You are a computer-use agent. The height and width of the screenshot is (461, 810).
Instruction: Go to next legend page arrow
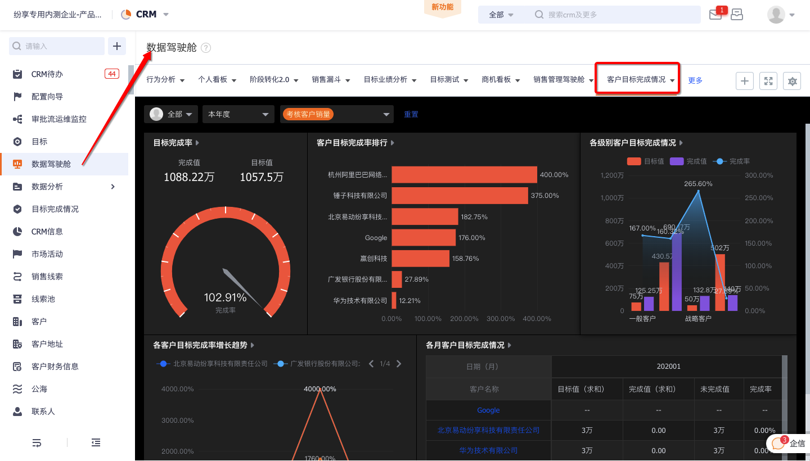(399, 364)
